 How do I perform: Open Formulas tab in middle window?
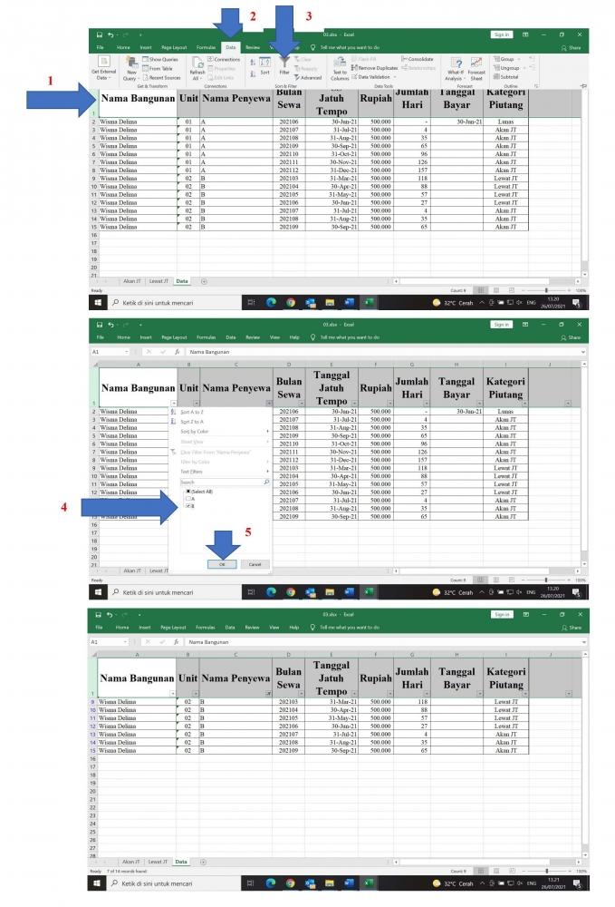(206, 337)
